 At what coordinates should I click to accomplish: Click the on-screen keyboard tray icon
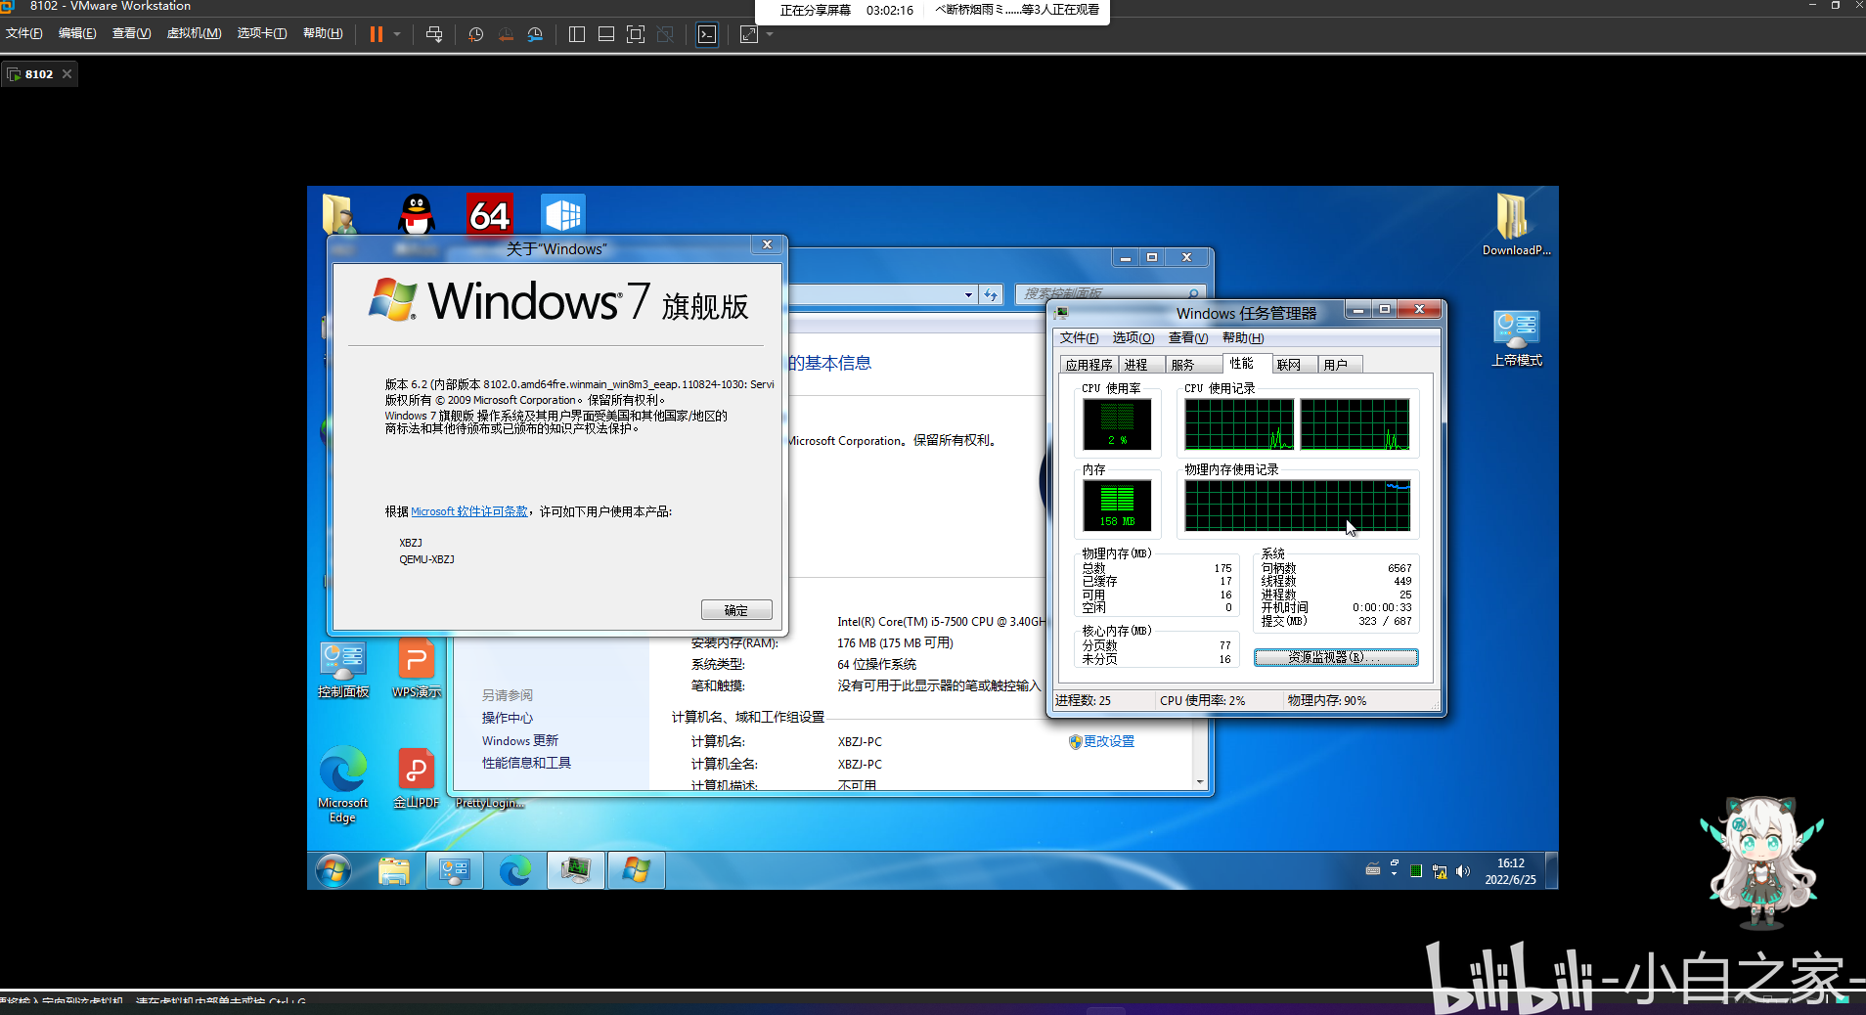[x=1373, y=869]
